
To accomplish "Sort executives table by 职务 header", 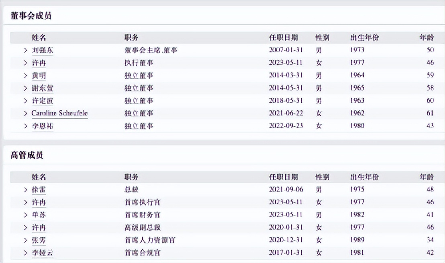I will [131, 177].
